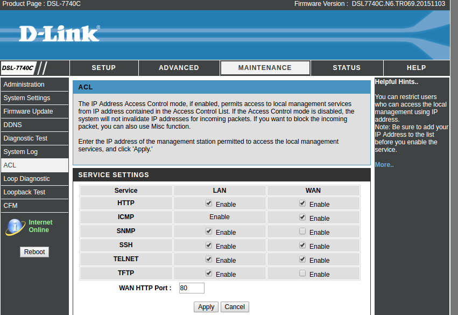Disable HTTP access on the LAN
458x315 pixels.
click(208, 203)
